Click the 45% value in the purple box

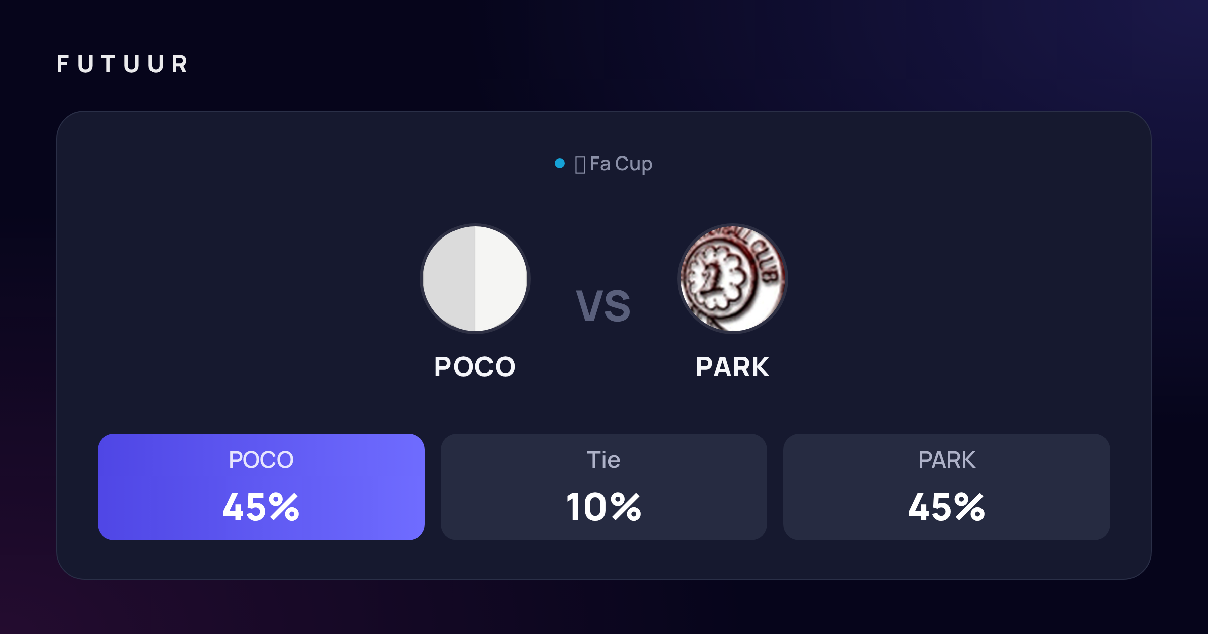[261, 507]
